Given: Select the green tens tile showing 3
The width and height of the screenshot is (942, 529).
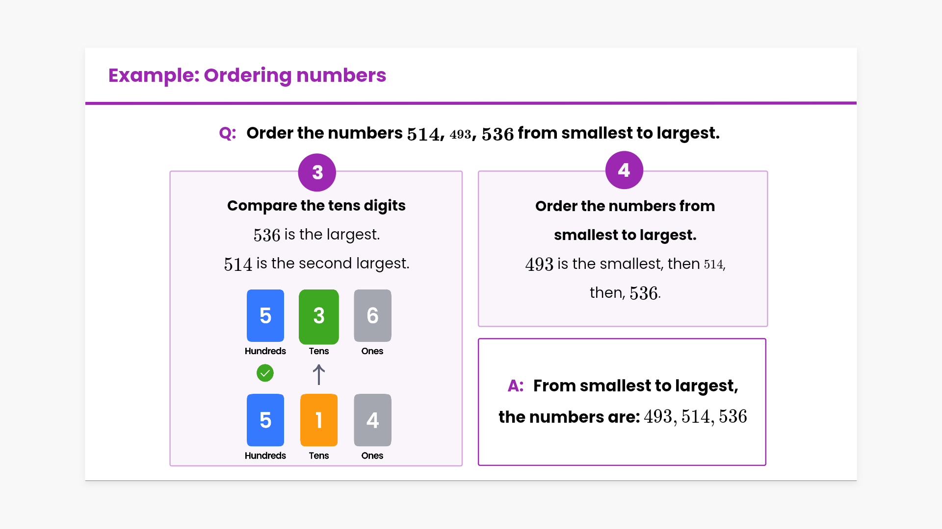Looking at the screenshot, I should (319, 316).
